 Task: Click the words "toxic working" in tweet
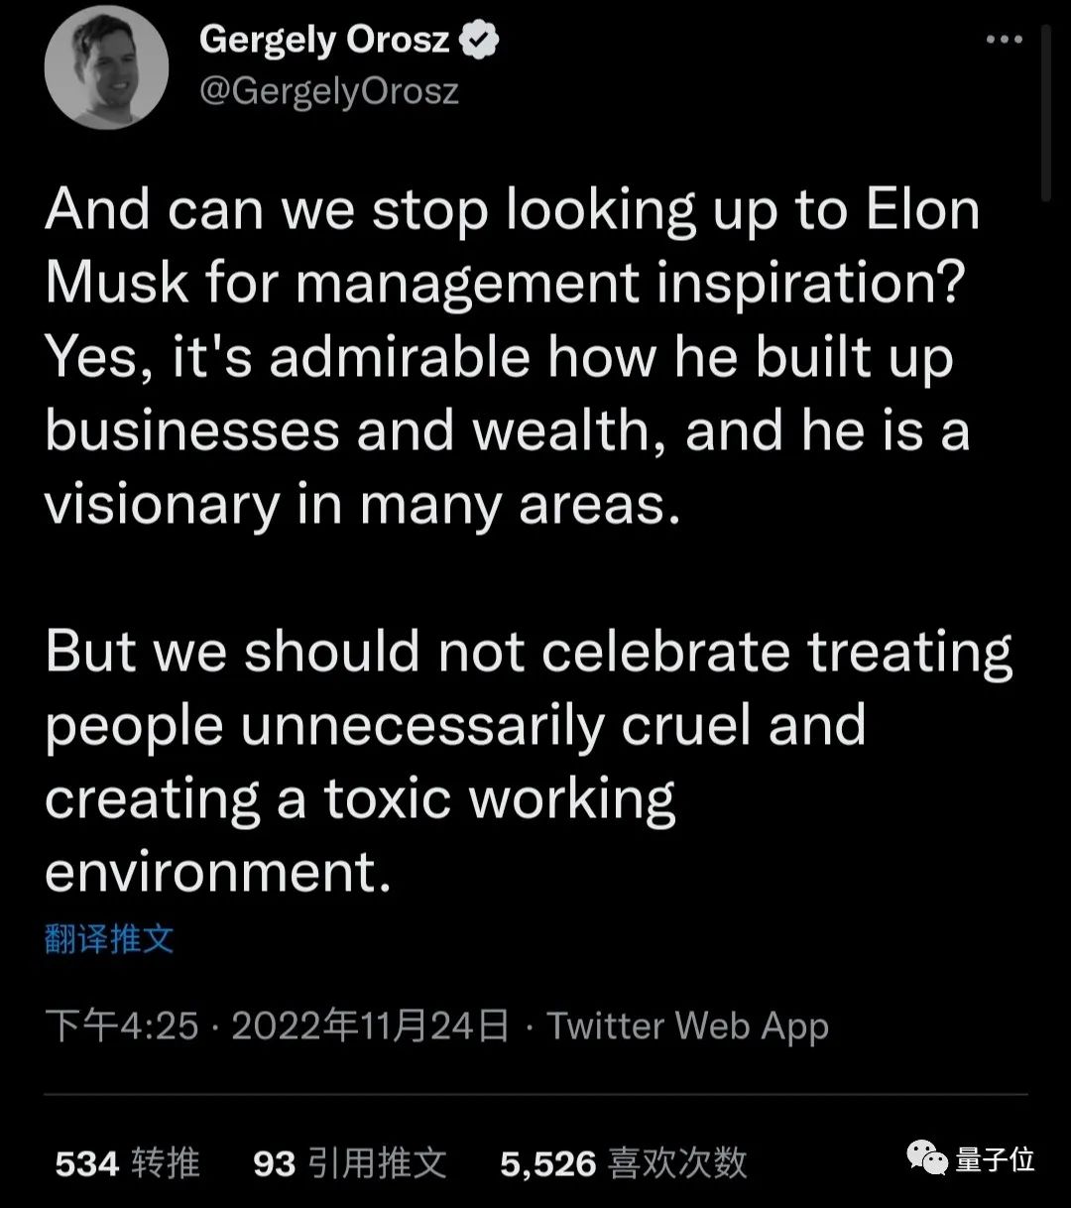tap(500, 799)
